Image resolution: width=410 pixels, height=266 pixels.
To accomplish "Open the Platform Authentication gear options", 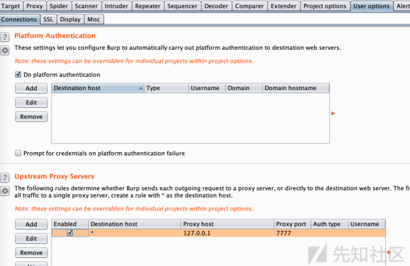I will coord(5,50).
